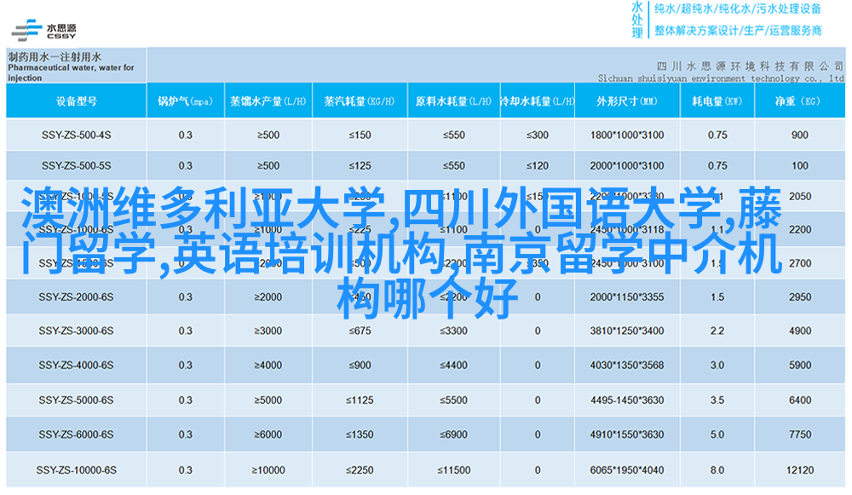
Task: Click the 7750 net weight value
Action: coord(800,435)
